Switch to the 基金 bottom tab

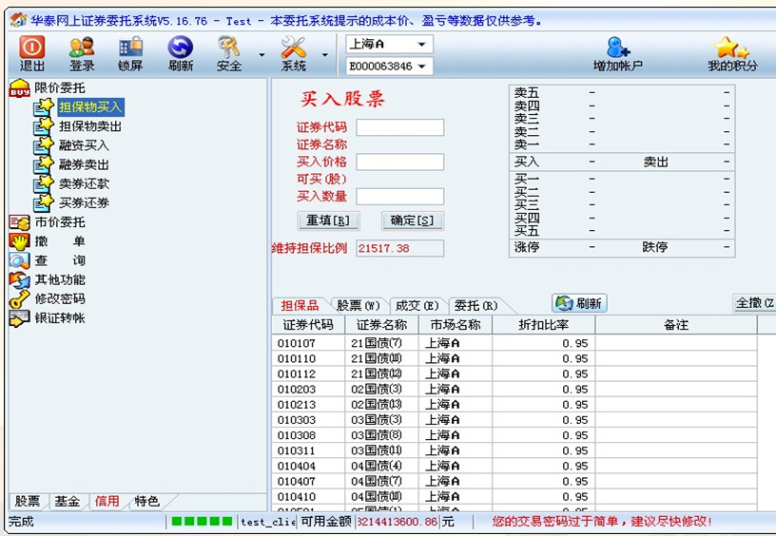click(x=68, y=502)
